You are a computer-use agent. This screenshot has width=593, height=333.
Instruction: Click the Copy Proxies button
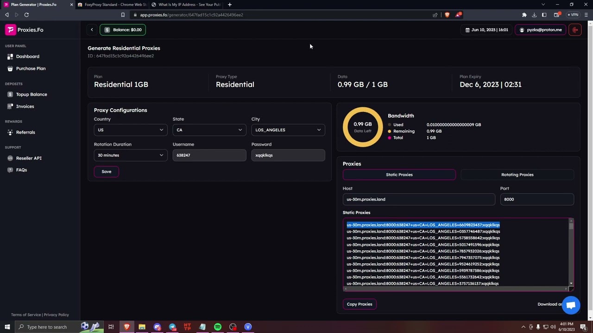click(360, 304)
